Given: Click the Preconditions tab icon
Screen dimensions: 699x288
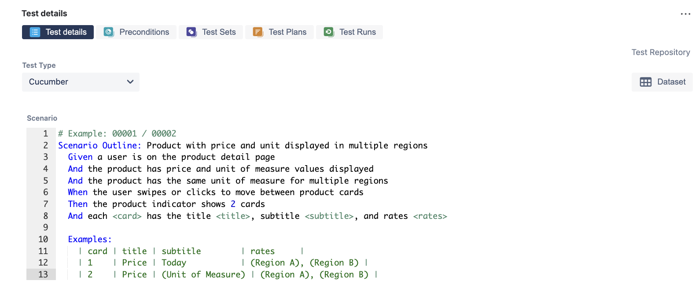Looking at the screenshot, I should [x=108, y=32].
